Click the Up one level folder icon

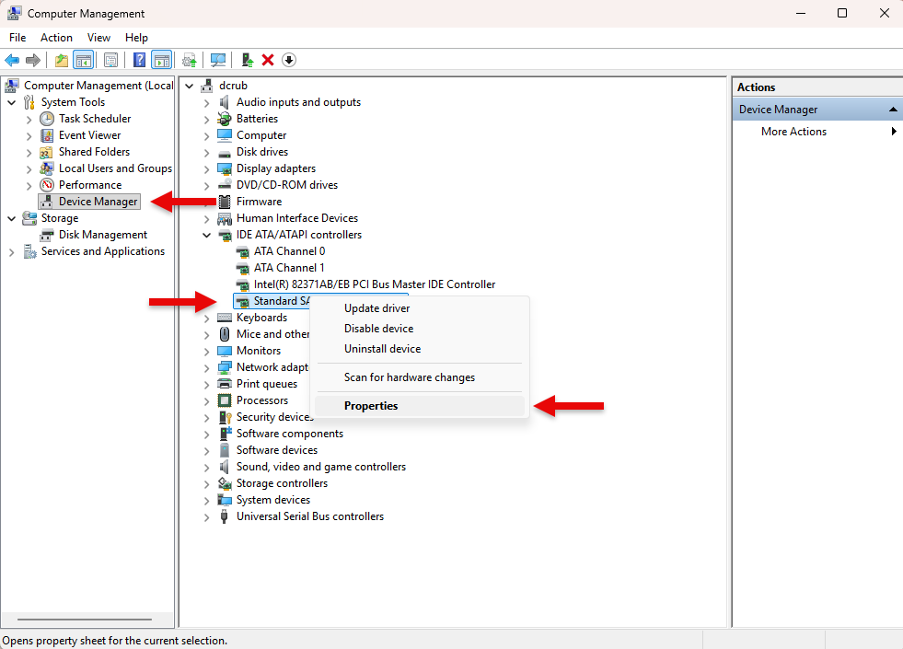[x=61, y=60]
